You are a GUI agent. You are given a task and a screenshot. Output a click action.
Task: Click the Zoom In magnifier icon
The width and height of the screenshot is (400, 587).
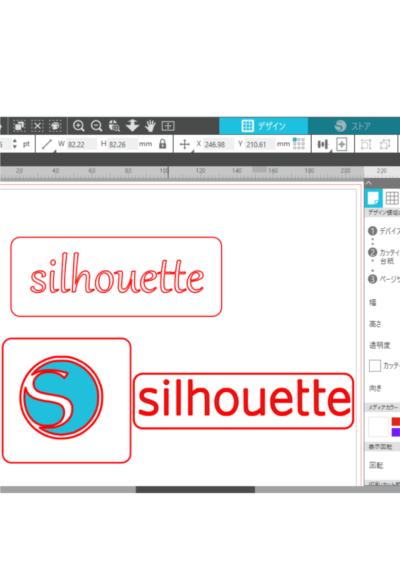(78, 126)
